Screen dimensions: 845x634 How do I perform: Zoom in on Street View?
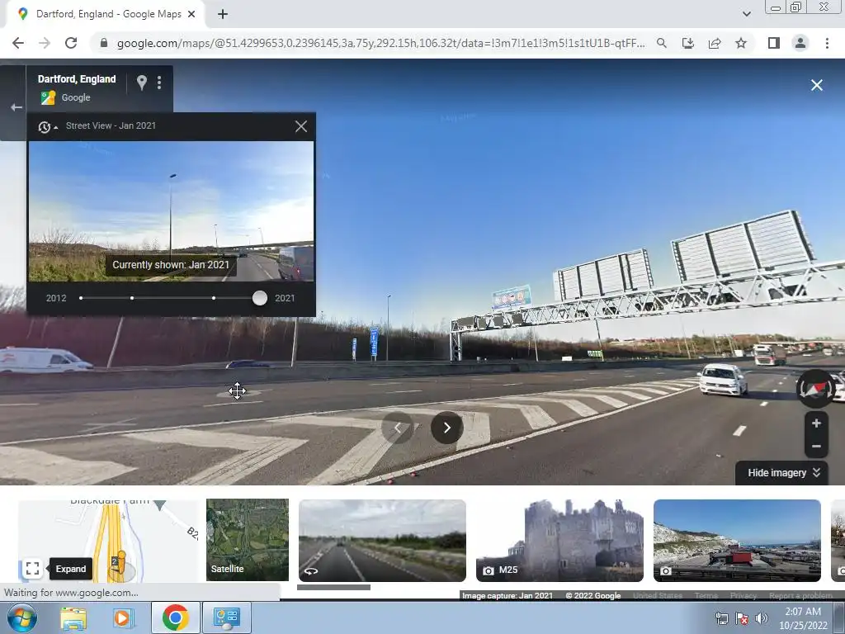[816, 423]
